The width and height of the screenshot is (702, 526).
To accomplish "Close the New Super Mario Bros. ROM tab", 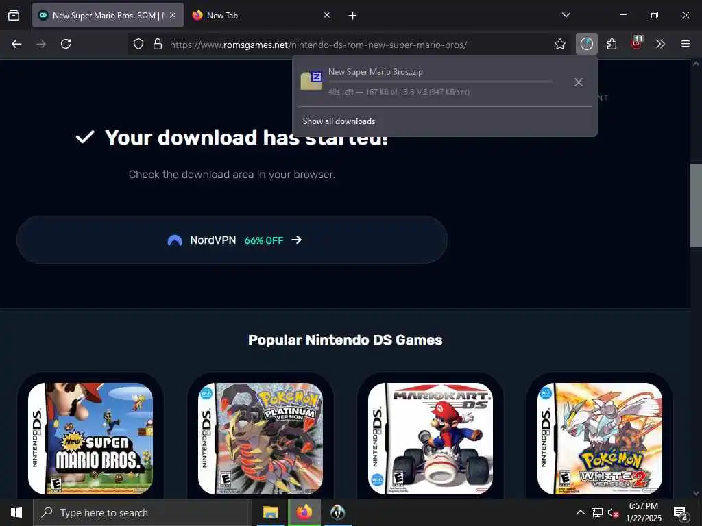I will click(173, 15).
